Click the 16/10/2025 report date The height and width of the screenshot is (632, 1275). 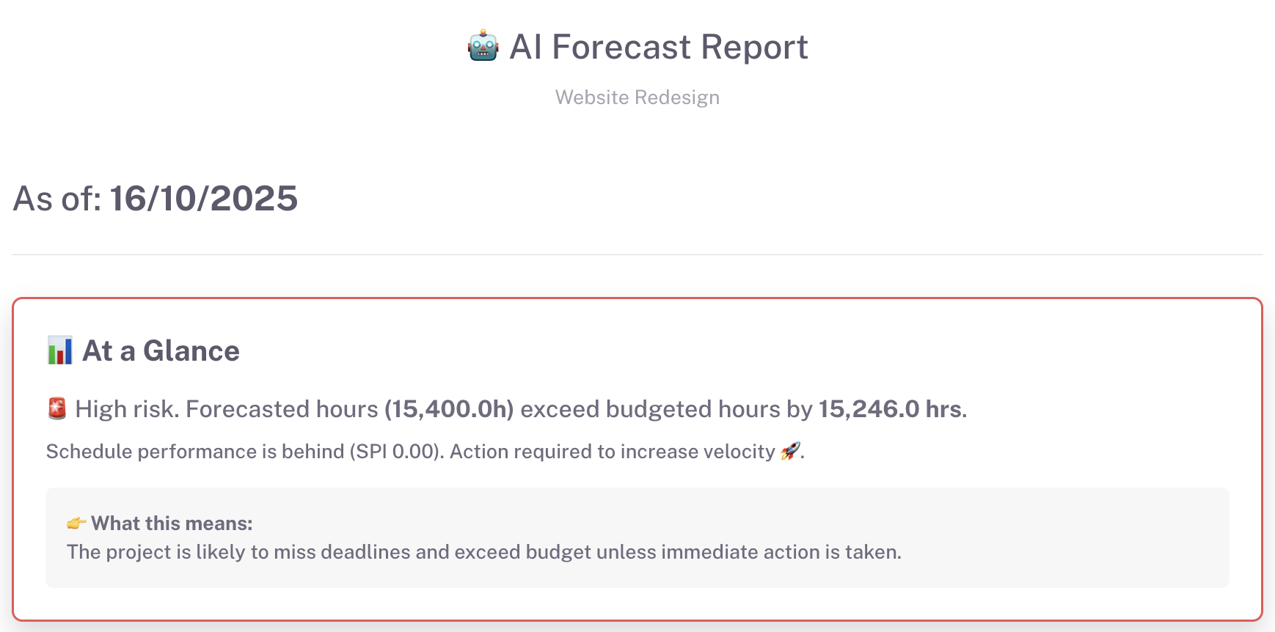point(204,199)
